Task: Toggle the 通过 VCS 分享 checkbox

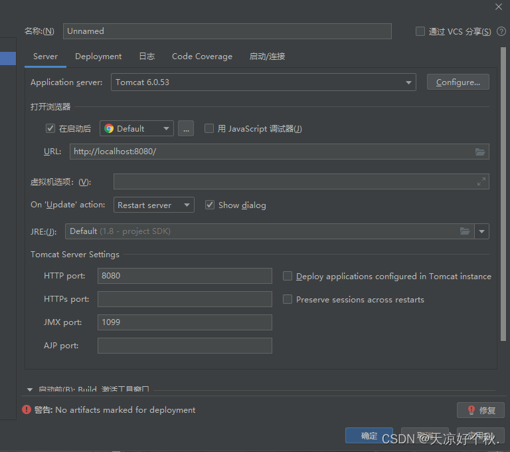Action: click(420, 31)
